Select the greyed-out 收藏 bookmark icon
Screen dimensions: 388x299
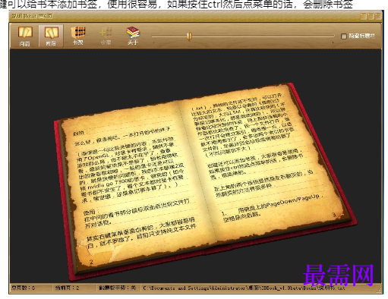[x=106, y=36]
